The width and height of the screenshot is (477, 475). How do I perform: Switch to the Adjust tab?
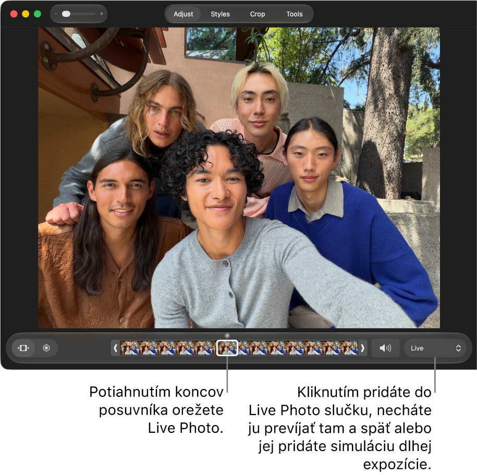click(183, 14)
